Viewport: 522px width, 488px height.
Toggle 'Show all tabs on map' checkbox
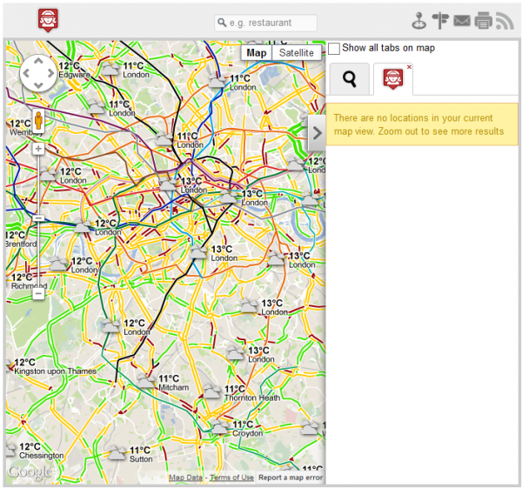[334, 48]
